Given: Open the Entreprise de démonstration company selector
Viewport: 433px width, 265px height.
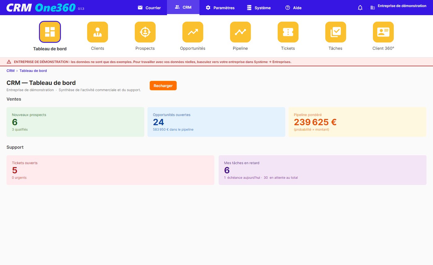Looking at the screenshot, I should [402, 6].
